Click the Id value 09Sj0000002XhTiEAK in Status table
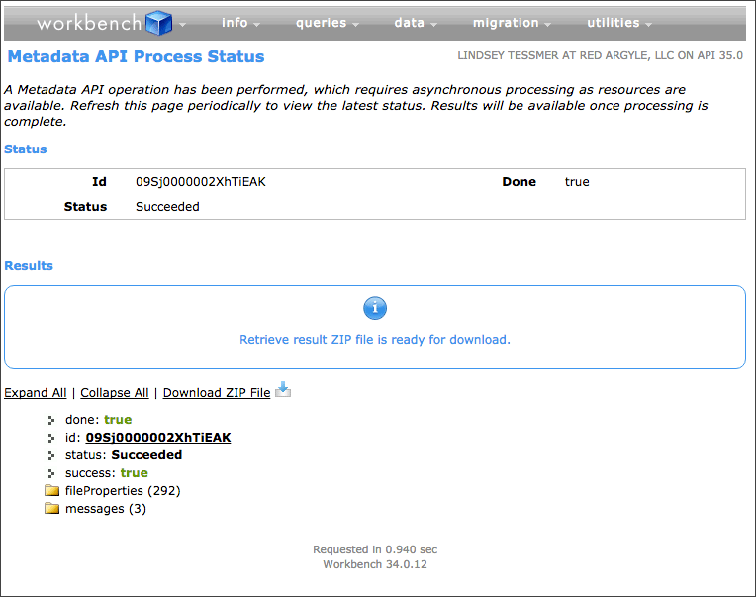This screenshot has height=597, width=756. 201,182
